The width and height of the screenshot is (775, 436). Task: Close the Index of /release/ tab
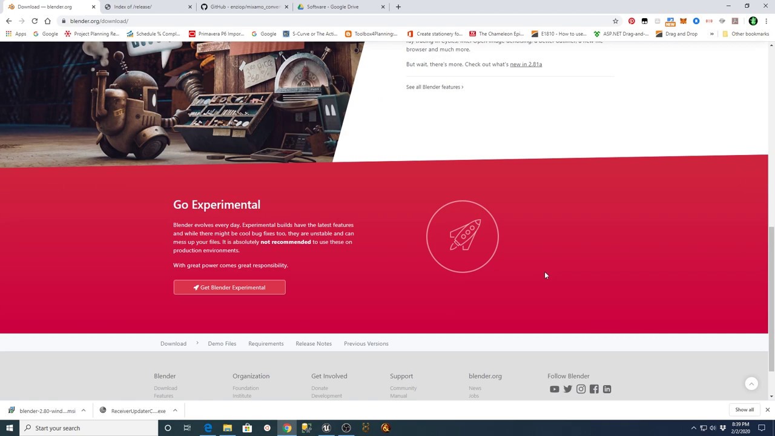point(190,7)
